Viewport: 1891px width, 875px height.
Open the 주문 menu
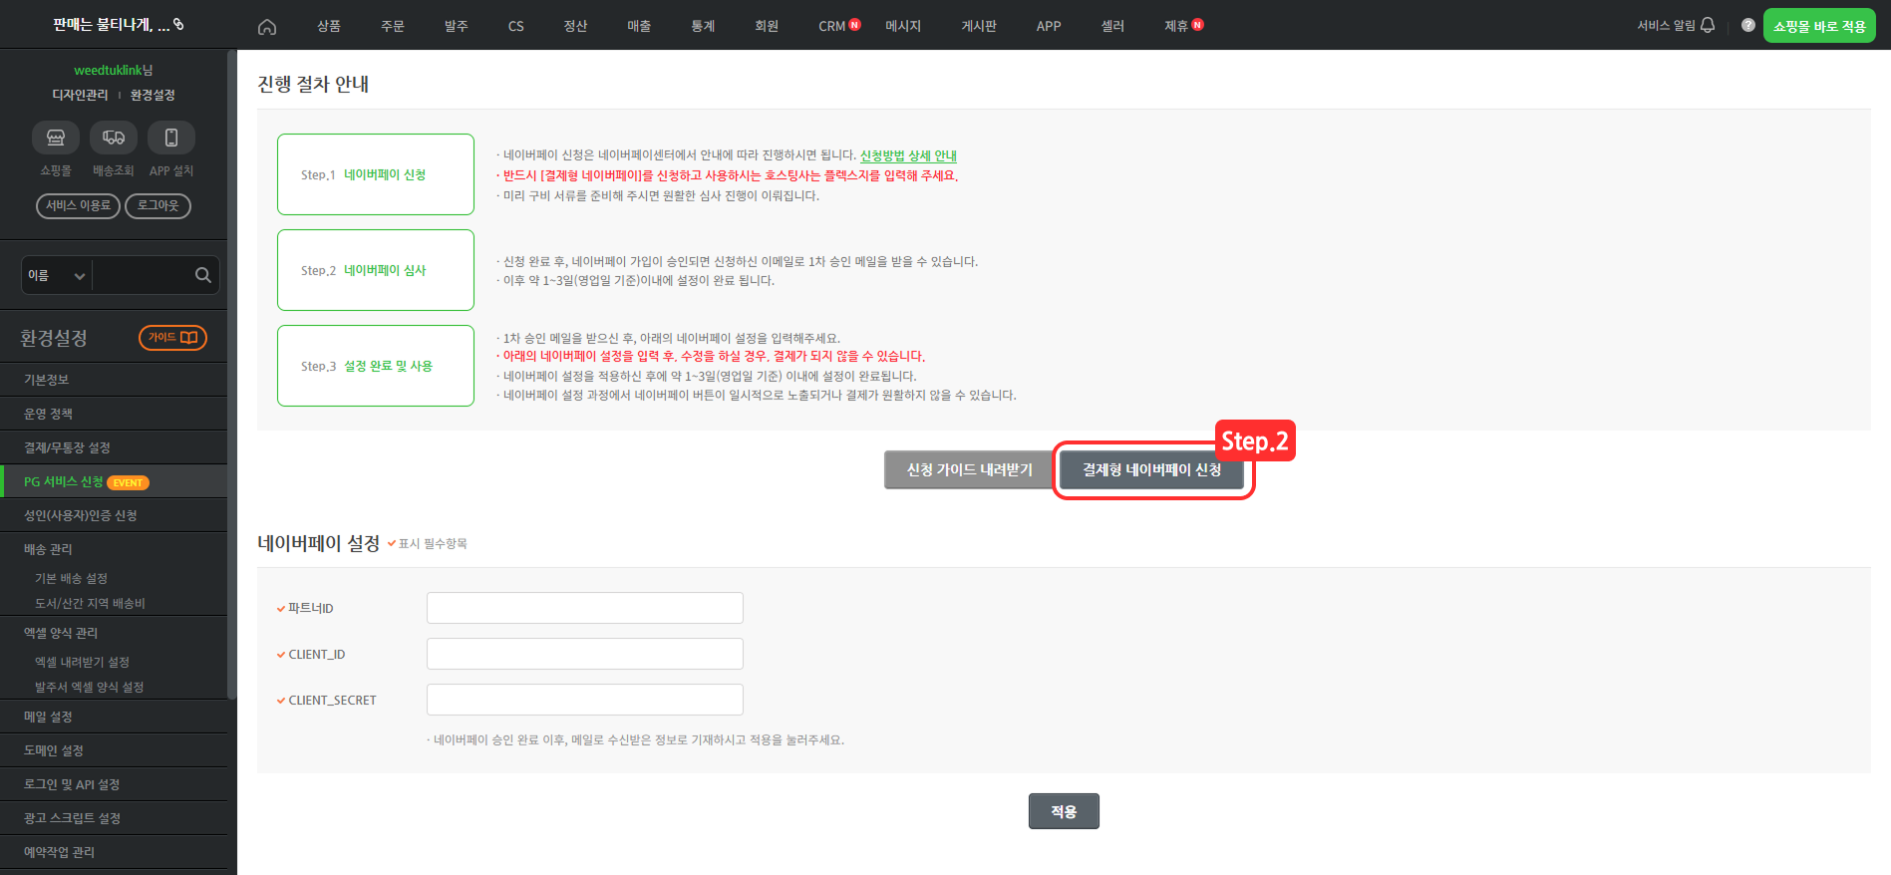(x=393, y=26)
